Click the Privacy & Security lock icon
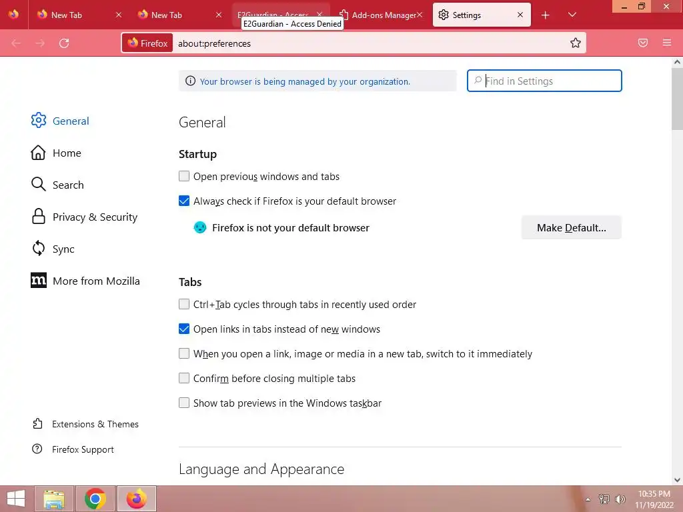 [x=38, y=217]
